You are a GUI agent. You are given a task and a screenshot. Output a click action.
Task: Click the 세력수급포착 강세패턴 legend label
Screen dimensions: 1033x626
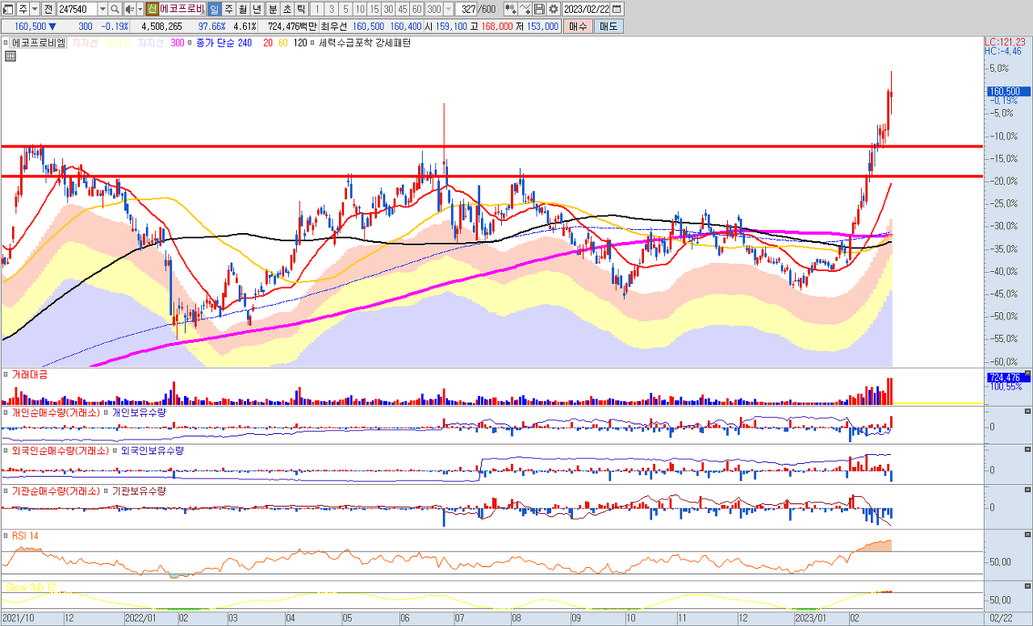pyautogui.click(x=365, y=43)
